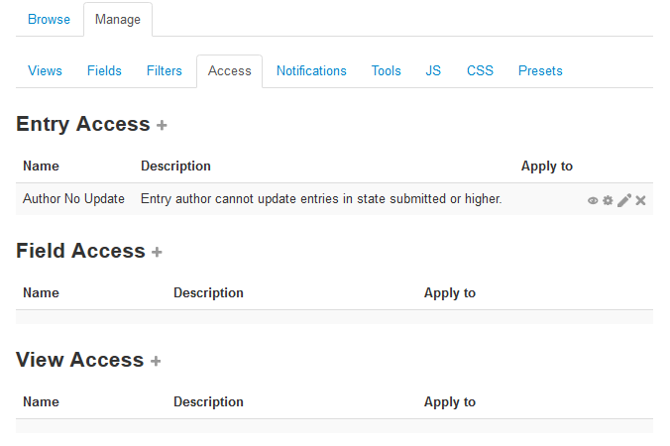
Task: Open the Views tab
Action: coord(45,70)
